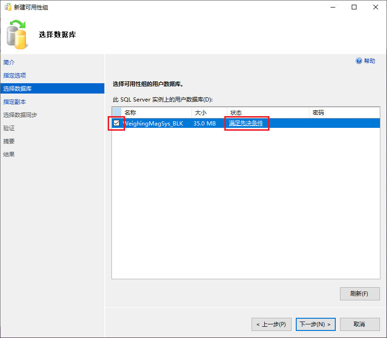Uncheck the WeighingMagSys_BLK database checkbox
387x338 pixels.
[x=116, y=123]
